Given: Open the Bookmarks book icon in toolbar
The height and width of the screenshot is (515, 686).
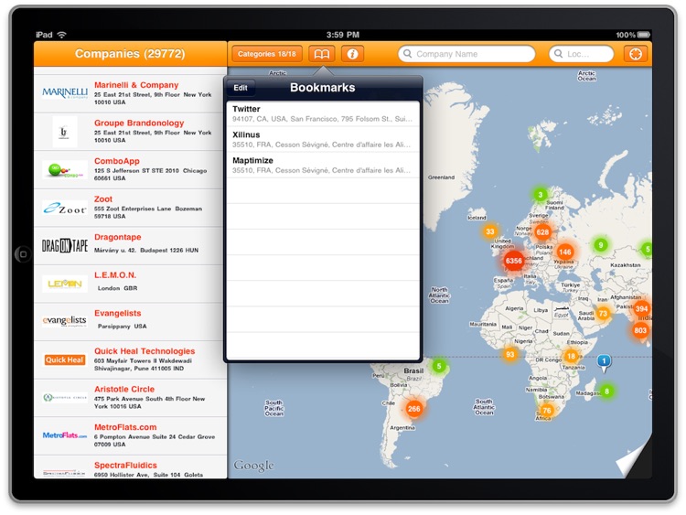Looking at the screenshot, I should 322,54.
